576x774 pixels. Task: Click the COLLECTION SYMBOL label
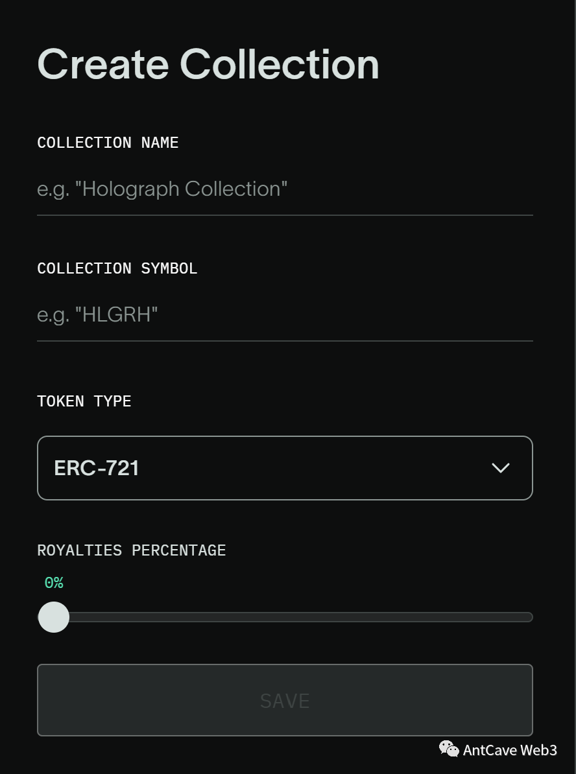pyautogui.click(x=117, y=268)
